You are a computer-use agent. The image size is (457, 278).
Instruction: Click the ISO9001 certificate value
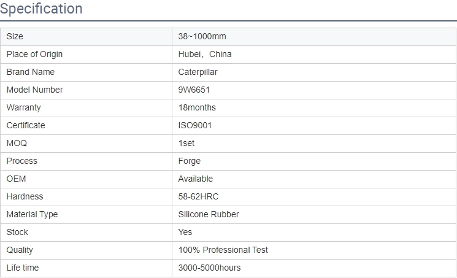tap(194, 125)
